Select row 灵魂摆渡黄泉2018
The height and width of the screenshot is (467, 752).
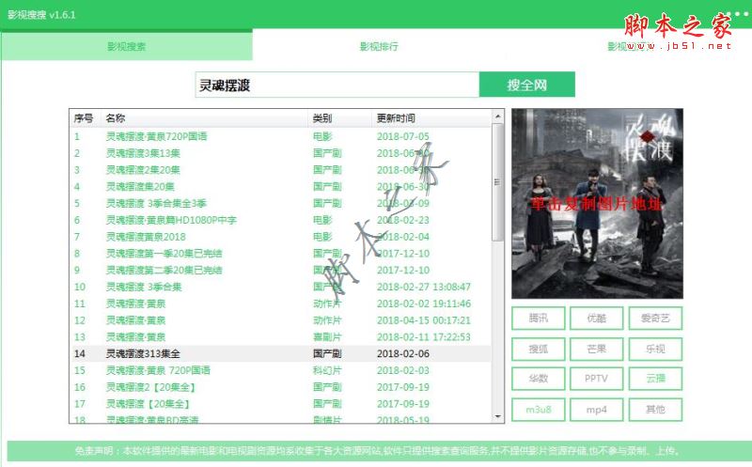point(280,237)
